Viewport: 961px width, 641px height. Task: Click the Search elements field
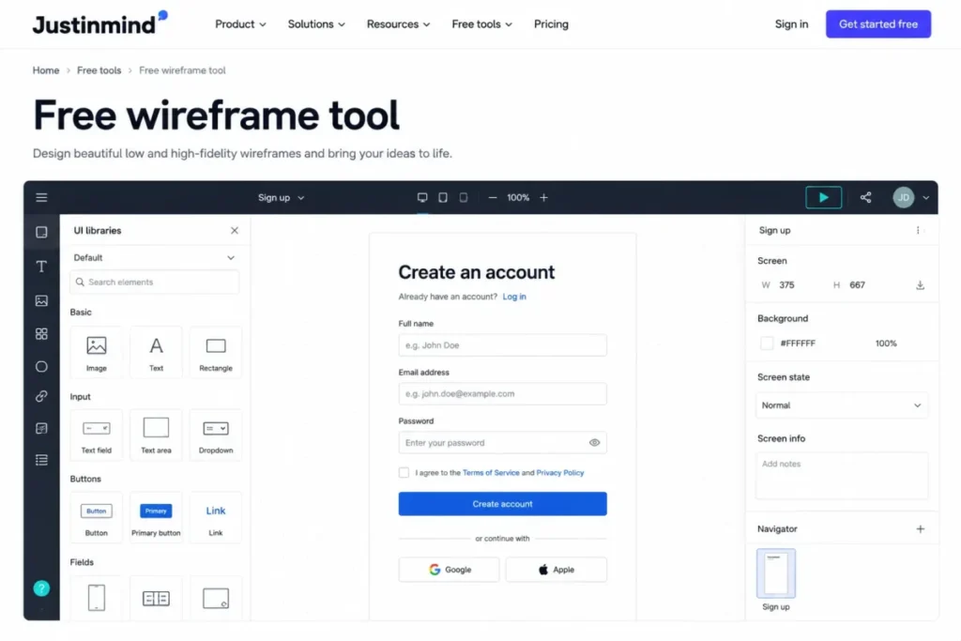tap(154, 282)
